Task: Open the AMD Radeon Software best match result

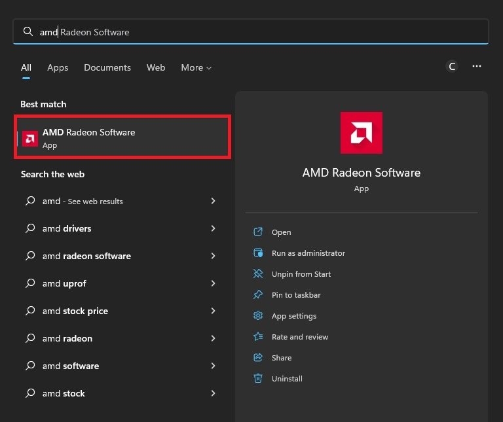Action: point(122,137)
